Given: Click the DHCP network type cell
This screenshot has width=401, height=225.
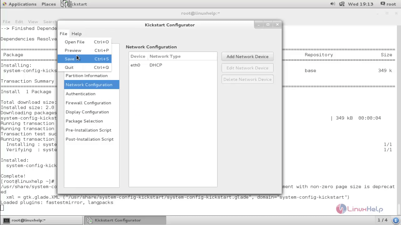Looking at the screenshot, I should point(156,65).
